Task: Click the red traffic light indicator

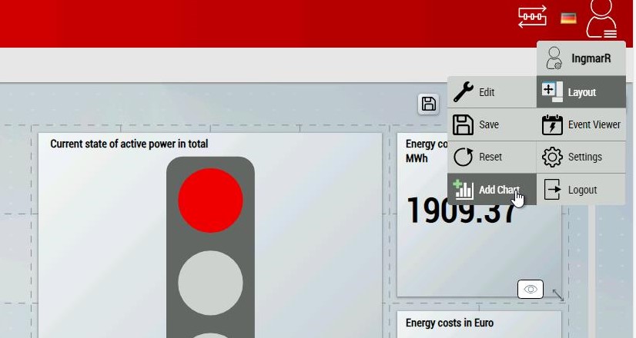Action: tap(210, 200)
